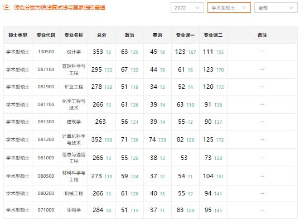This screenshot has height=221, width=300.
Task: Select major name 管理科学与工程
Action: [74, 69]
